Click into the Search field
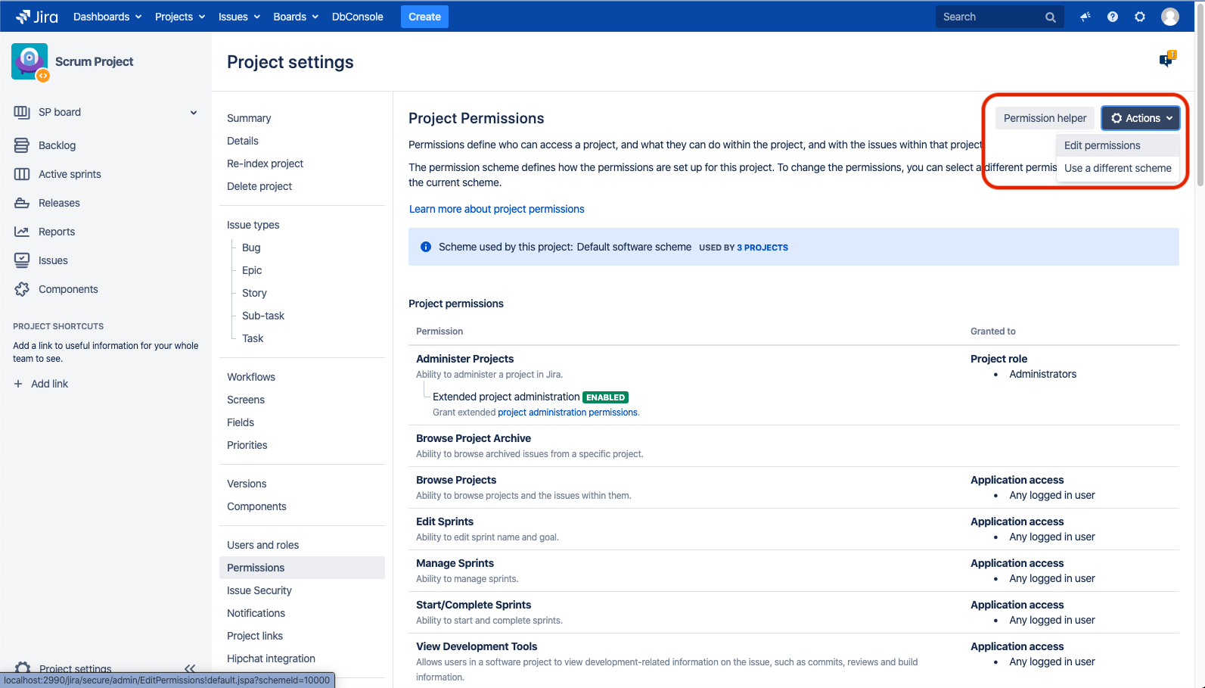The height and width of the screenshot is (688, 1205). [x=991, y=17]
